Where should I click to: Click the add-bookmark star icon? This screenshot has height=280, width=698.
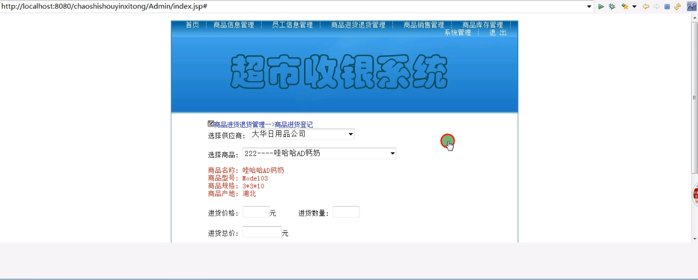625,6
